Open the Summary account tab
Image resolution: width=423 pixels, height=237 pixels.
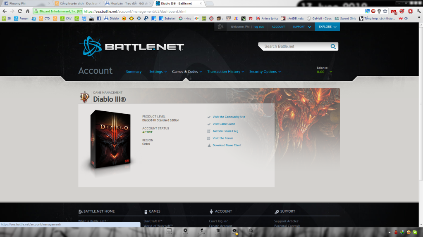(x=134, y=72)
